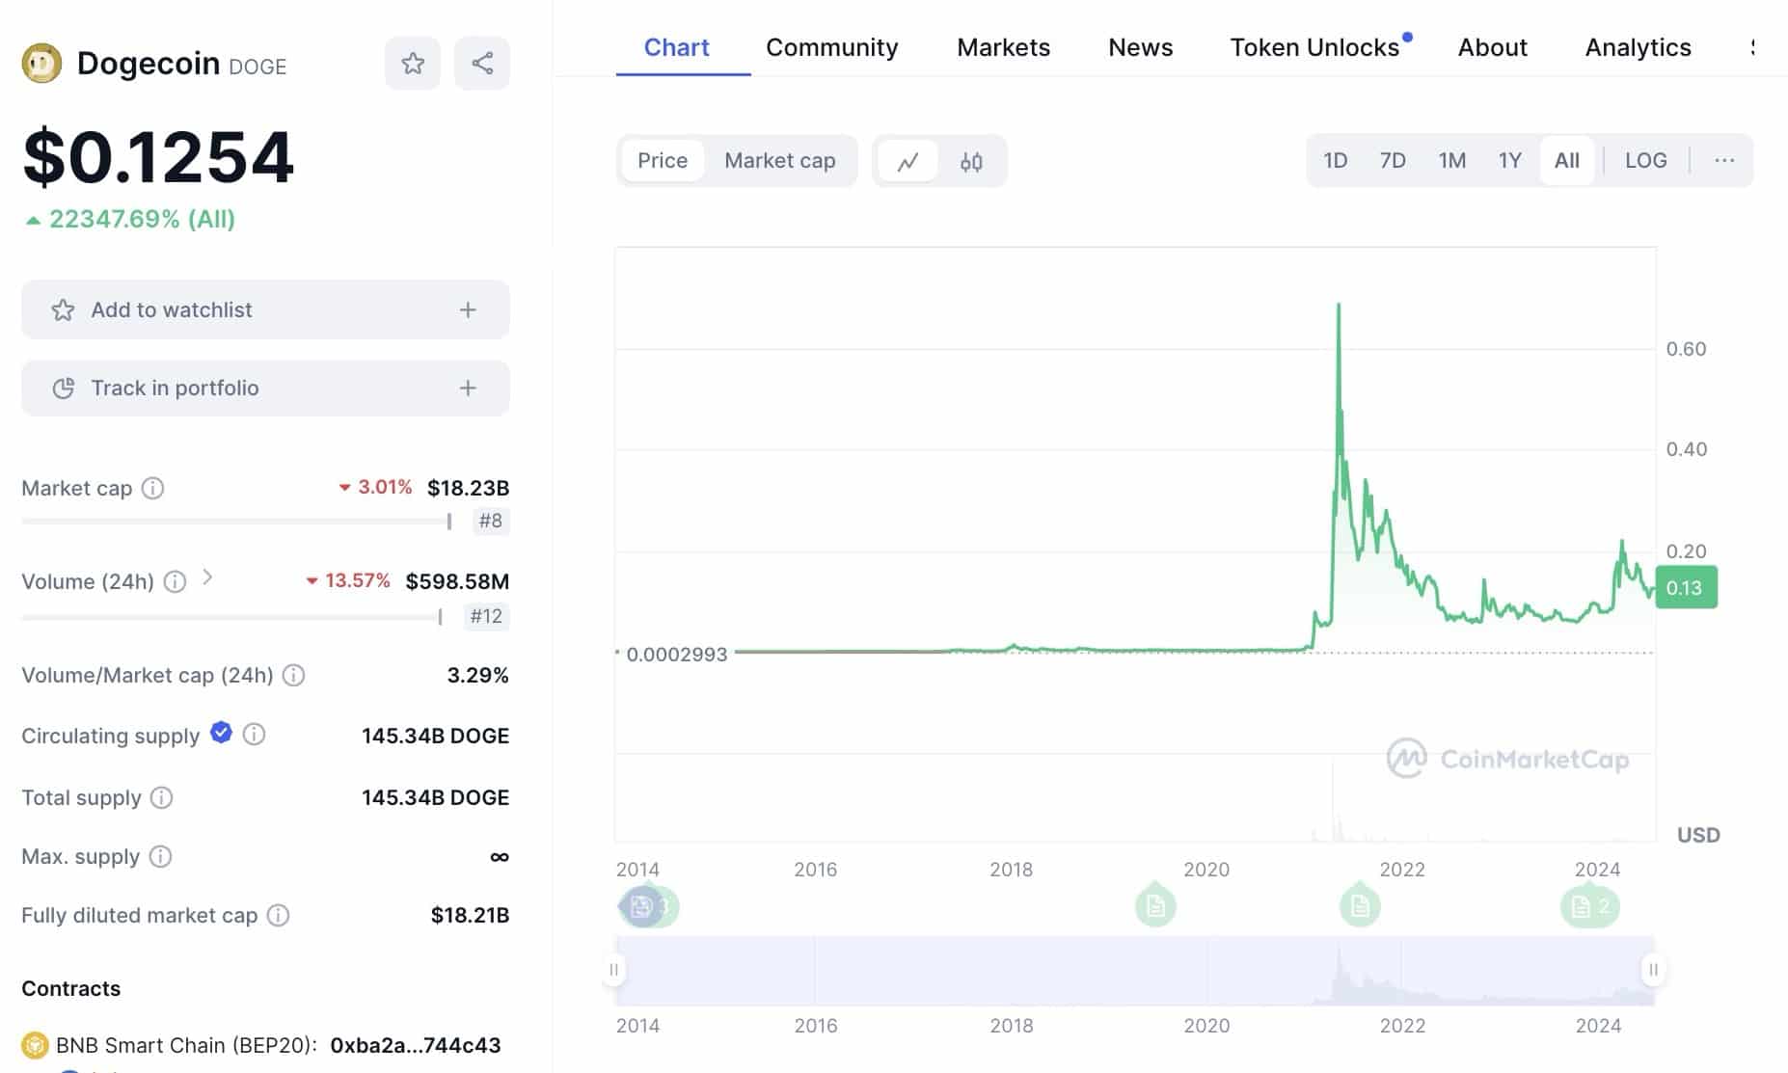Click the Volume rank progress bar
The width and height of the screenshot is (1788, 1073).
click(x=231, y=617)
